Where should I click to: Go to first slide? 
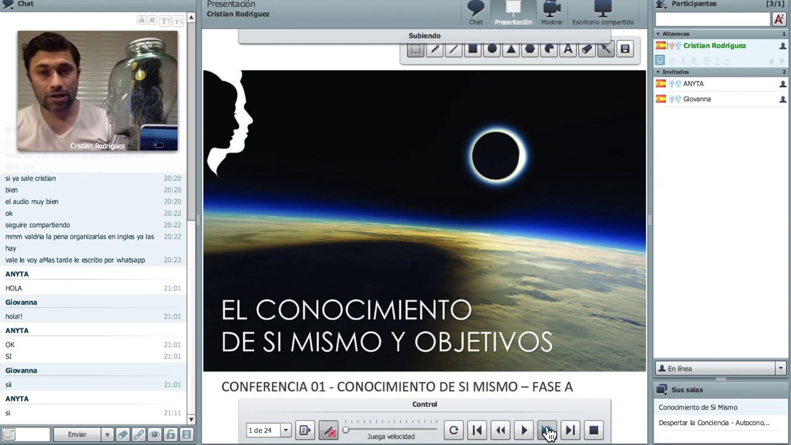tap(477, 430)
